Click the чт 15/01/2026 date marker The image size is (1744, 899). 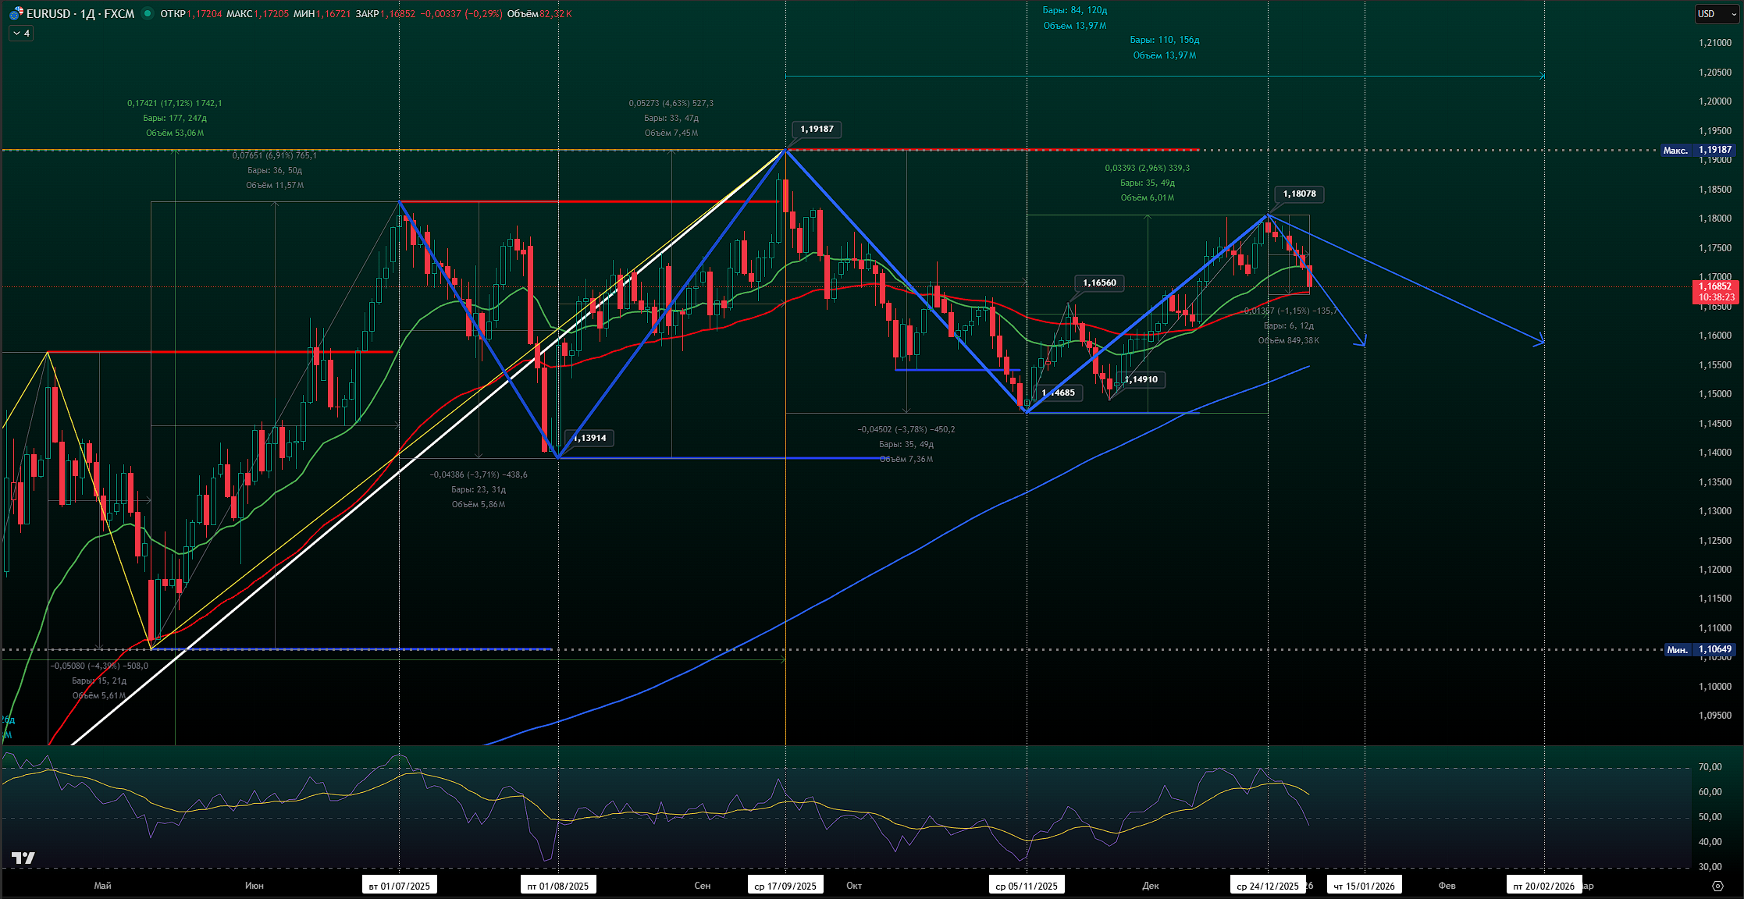click(1364, 886)
